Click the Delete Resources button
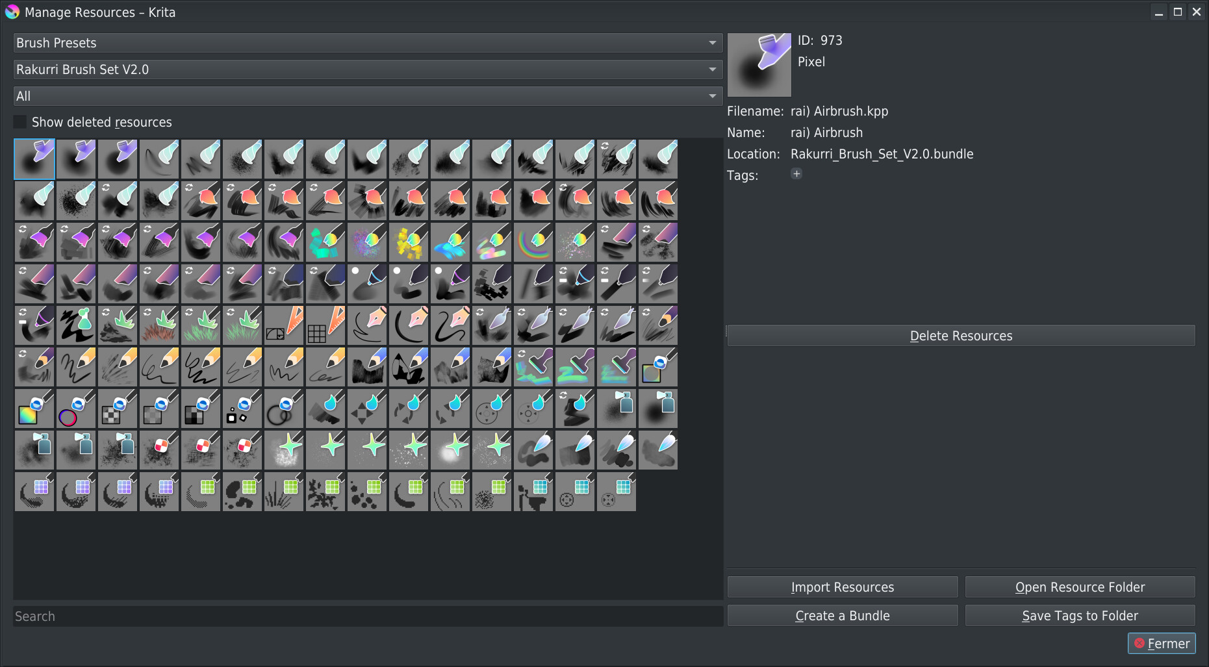Screen dimensions: 1209x667 (961, 336)
